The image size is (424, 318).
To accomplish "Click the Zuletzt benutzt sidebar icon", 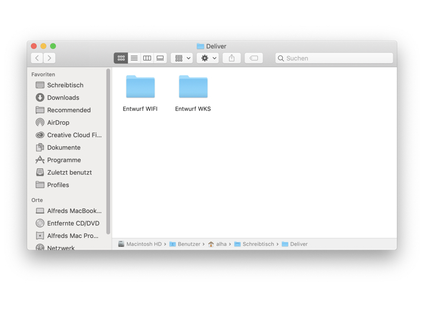I will pos(40,172).
